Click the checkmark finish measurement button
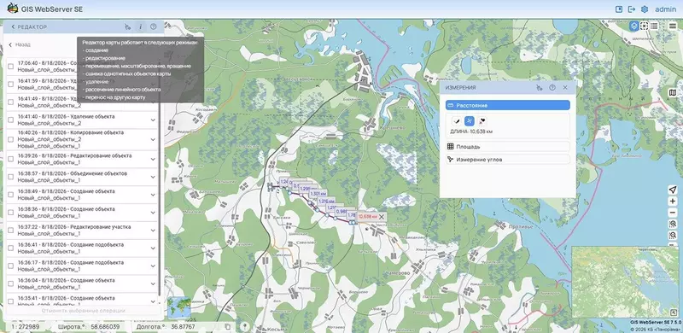Screen dimensions: 683x333 pyautogui.click(x=457, y=121)
